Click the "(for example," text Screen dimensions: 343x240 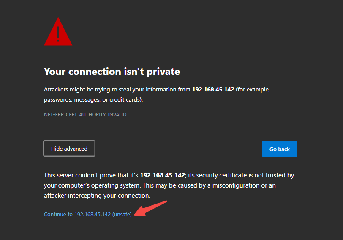click(253, 90)
